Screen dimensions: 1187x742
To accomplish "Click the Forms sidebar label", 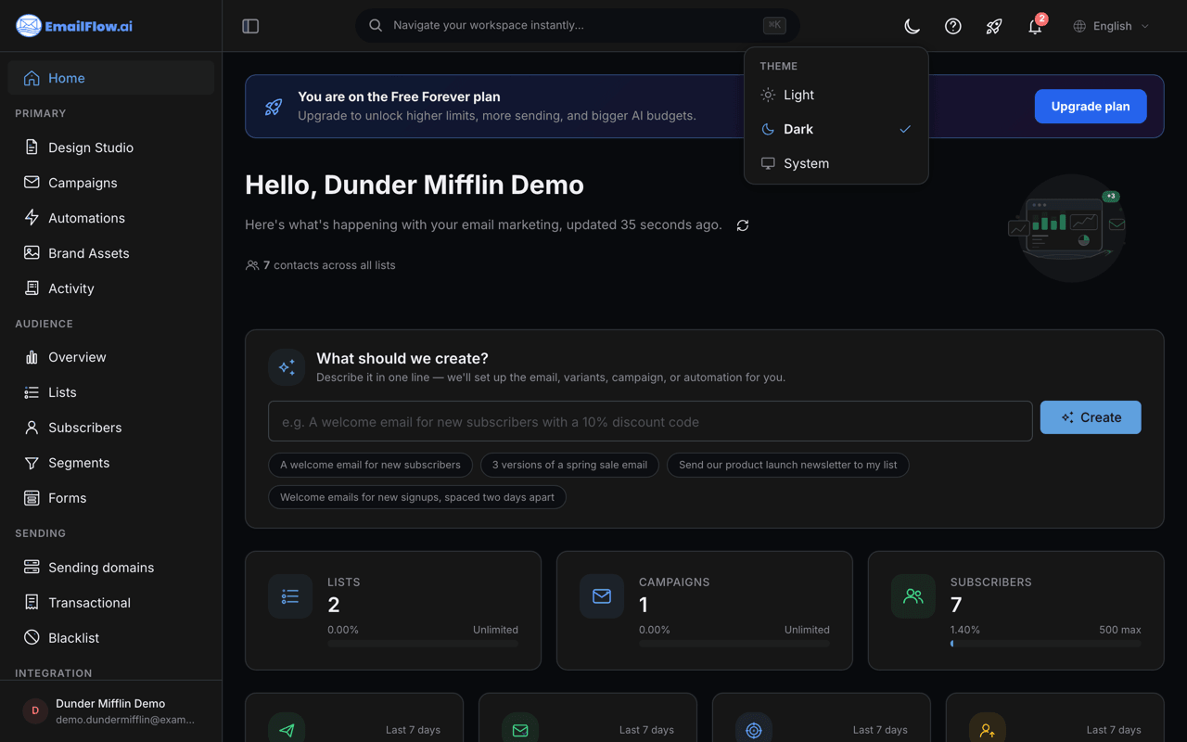I will [67, 498].
